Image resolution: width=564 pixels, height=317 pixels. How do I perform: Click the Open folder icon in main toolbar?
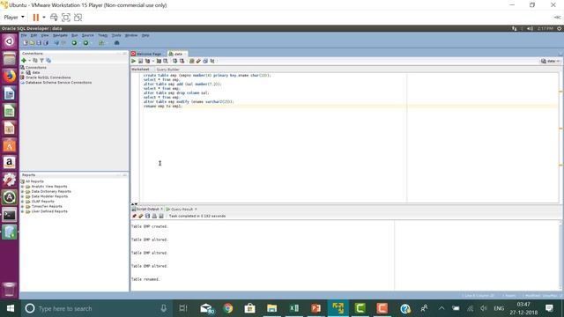pos(32,43)
